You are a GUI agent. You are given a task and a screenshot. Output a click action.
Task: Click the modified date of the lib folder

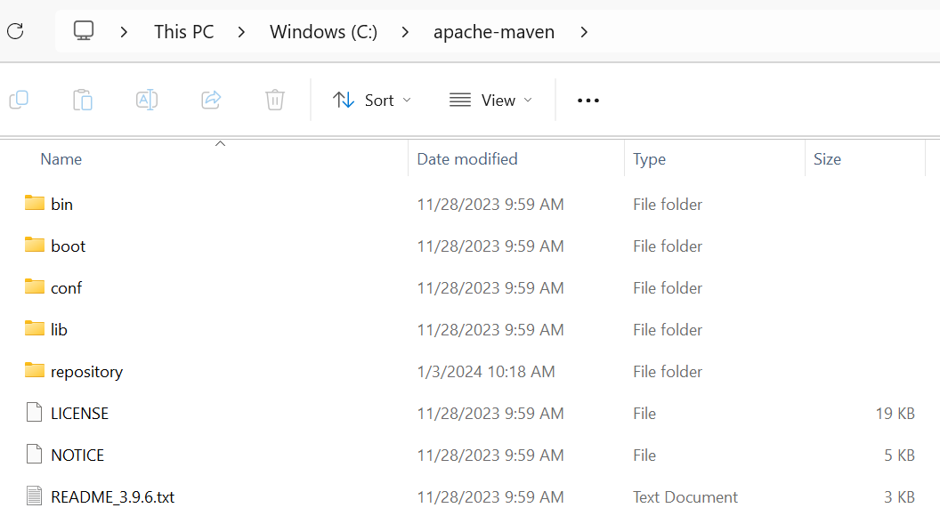click(490, 330)
